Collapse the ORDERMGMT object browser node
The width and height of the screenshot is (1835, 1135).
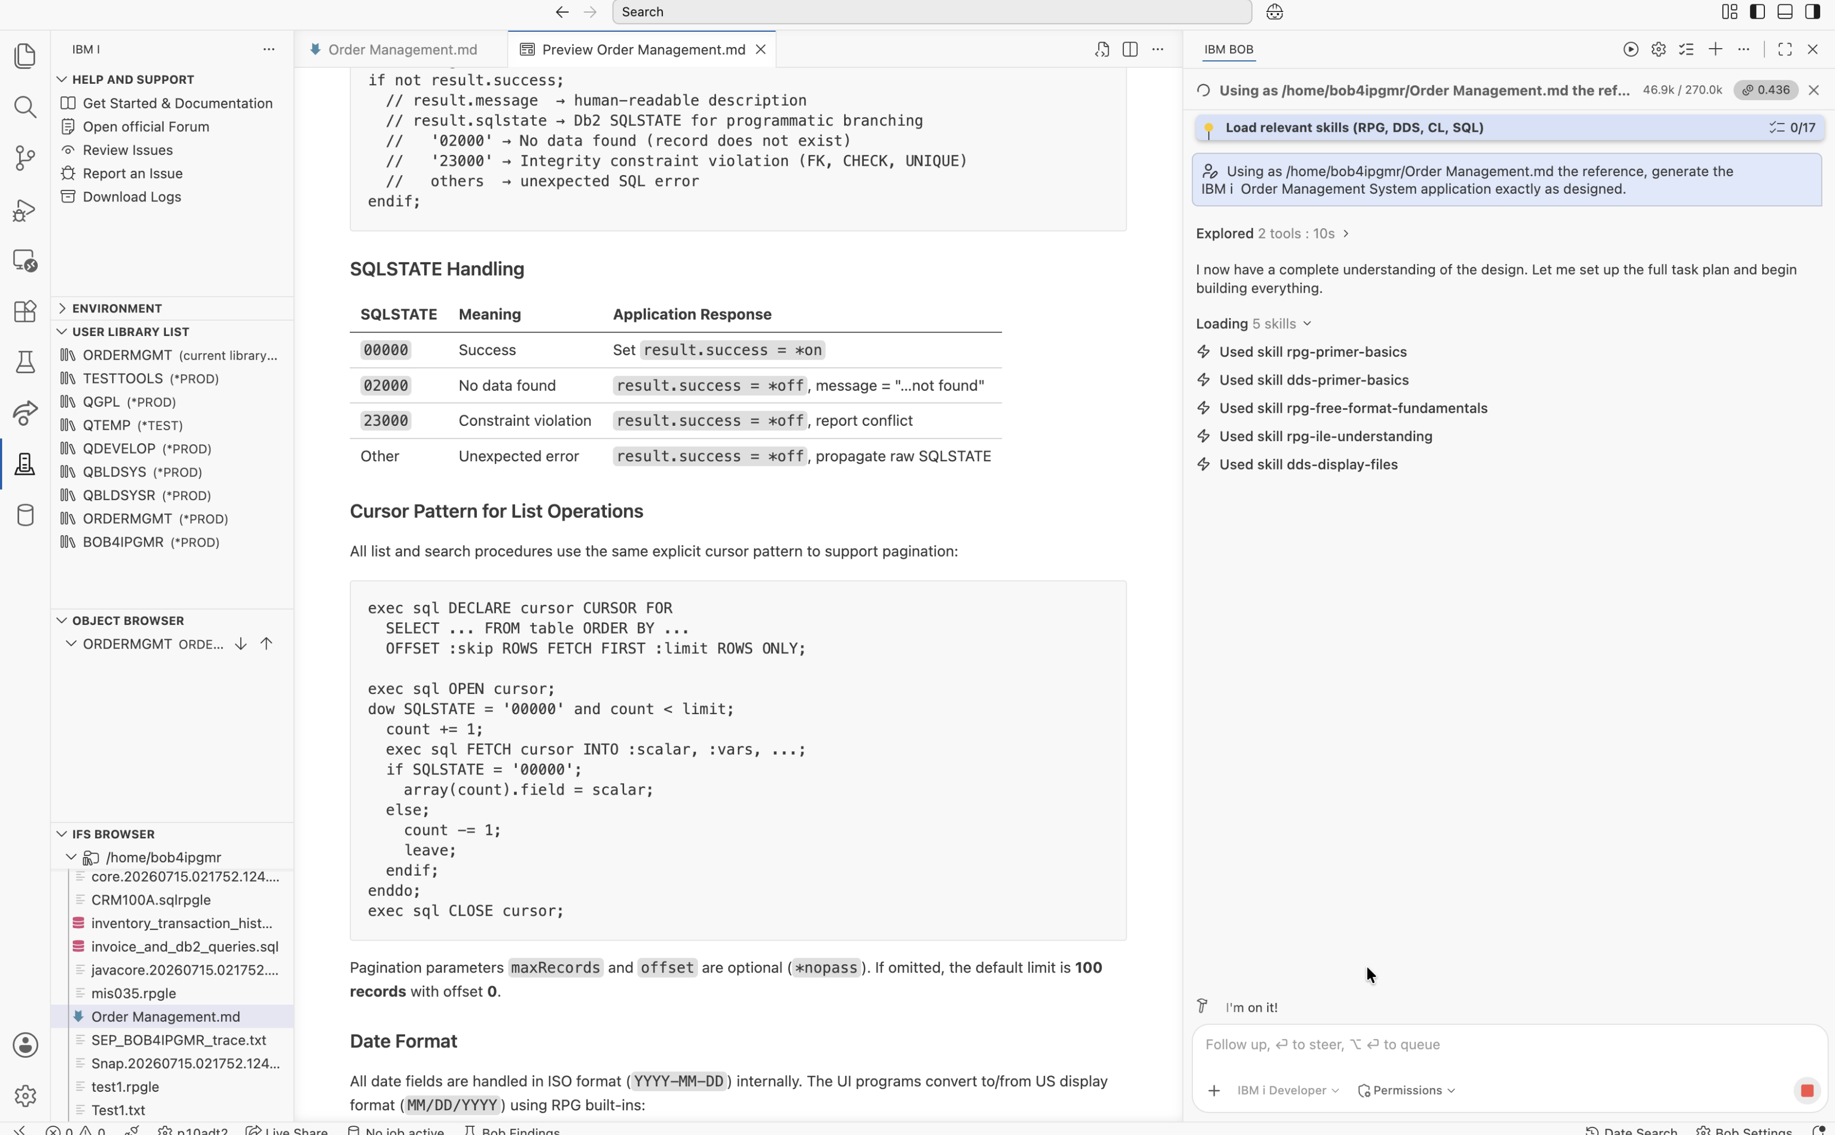(71, 644)
